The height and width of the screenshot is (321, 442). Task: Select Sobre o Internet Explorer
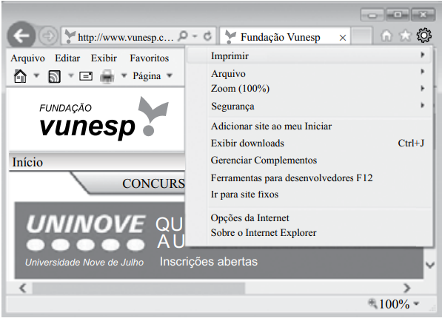pos(309,233)
